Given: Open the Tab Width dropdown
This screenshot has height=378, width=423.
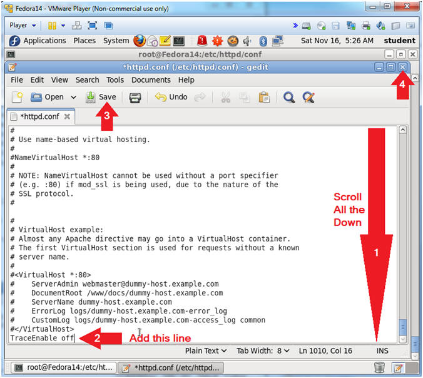Looking at the screenshot, I should [x=263, y=350].
